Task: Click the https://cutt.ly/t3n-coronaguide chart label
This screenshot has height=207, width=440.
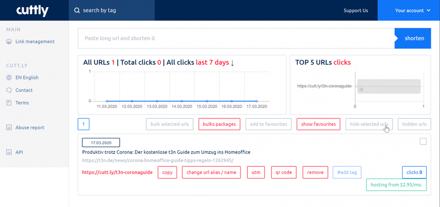Action: 325,86
